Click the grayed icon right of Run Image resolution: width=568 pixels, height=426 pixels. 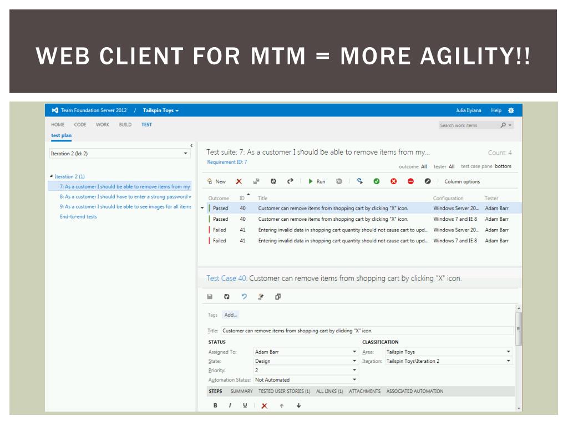(x=339, y=181)
